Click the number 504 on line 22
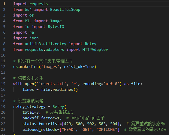 [x=114, y=124]
